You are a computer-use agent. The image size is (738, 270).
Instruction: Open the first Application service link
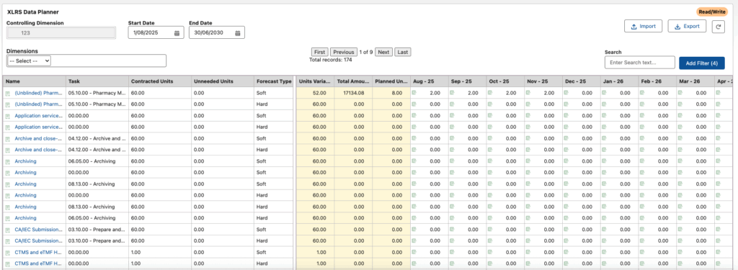[x=39, y=116]
